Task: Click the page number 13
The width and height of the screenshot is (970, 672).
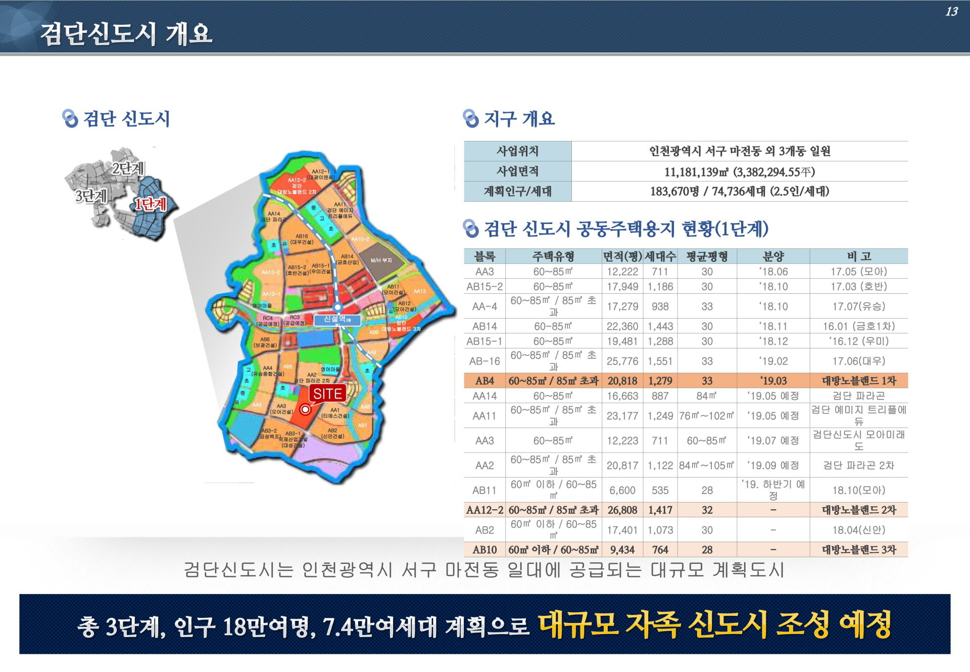Action: 951,11
